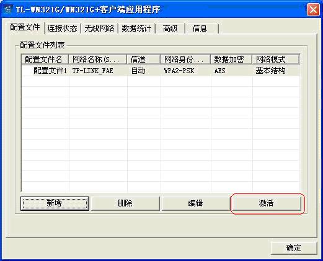Click the 信道 column header
Image resolution: width=323 pixels, height=261 pixels.
coord(143,60)
